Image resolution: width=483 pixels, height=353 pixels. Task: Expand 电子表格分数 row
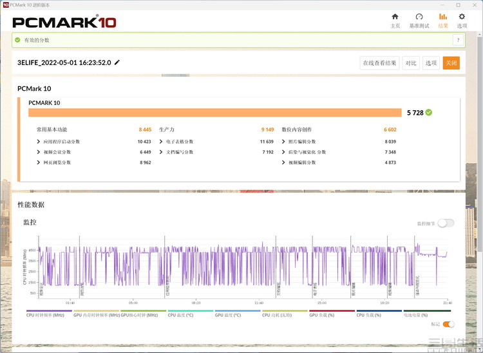click(161, 142)
